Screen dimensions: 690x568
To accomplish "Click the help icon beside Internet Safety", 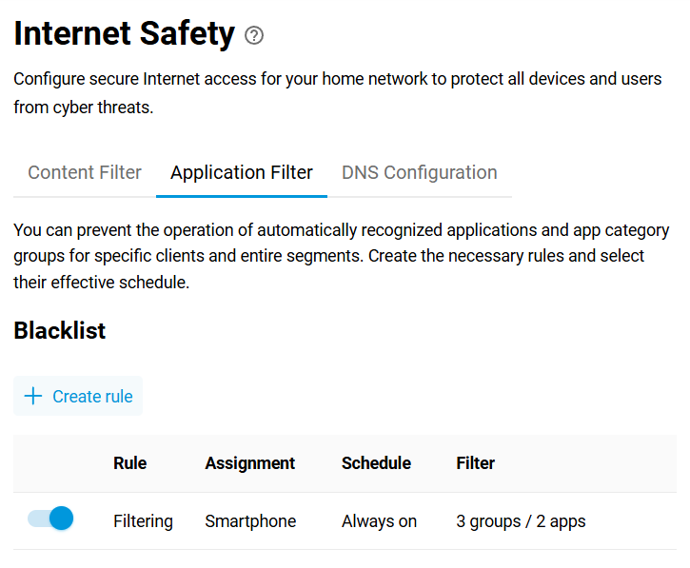I will (x=254, y=35).
